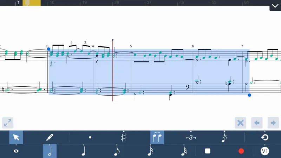Viewport: 281px width, 158px height.
Task: Move selection with the left arrow
Action: [x=257, y=123]
